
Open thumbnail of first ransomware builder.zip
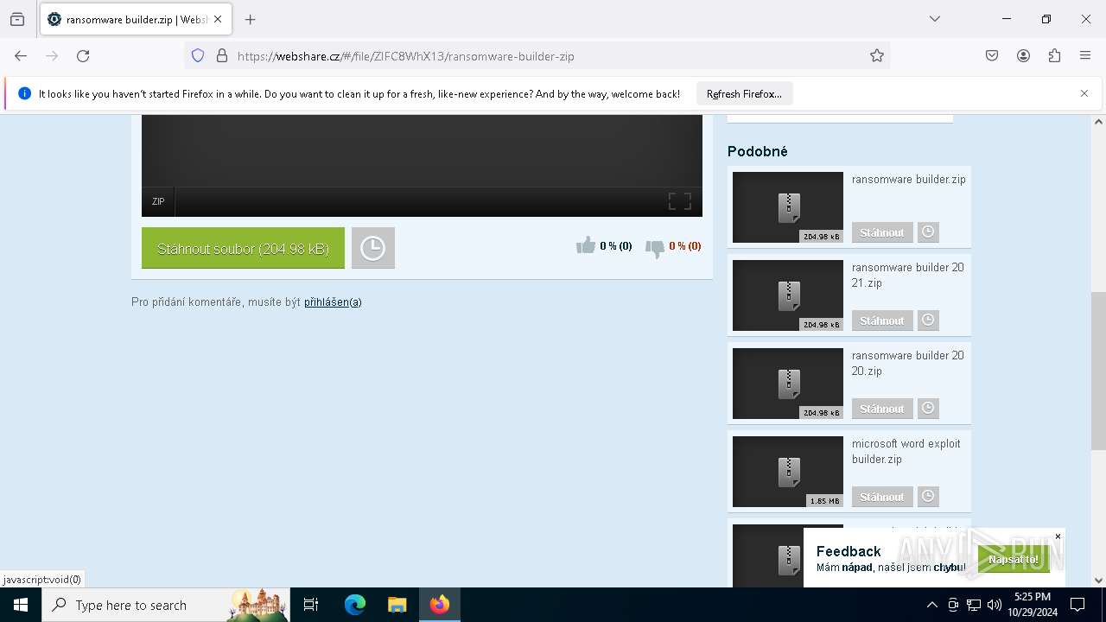(x=788, y=207)
